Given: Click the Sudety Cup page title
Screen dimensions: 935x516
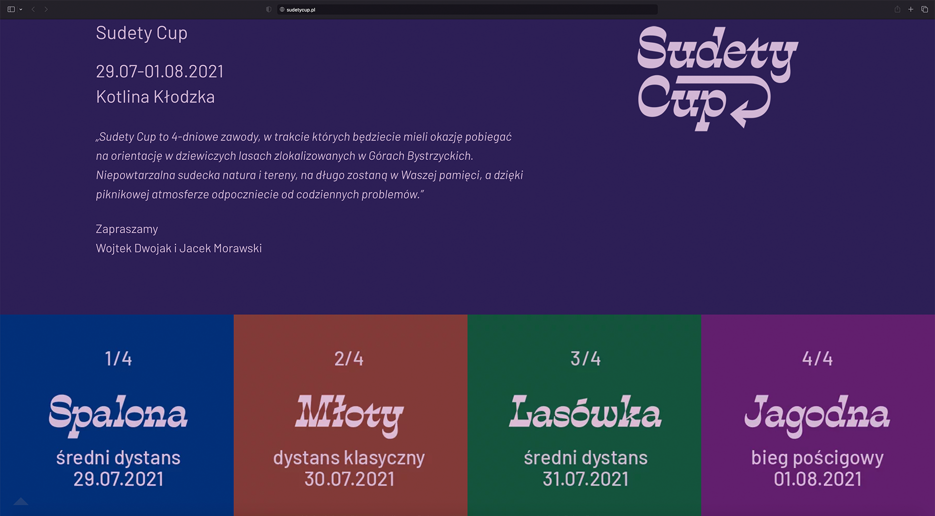Looking at the screenshot, I should [141, 33].
